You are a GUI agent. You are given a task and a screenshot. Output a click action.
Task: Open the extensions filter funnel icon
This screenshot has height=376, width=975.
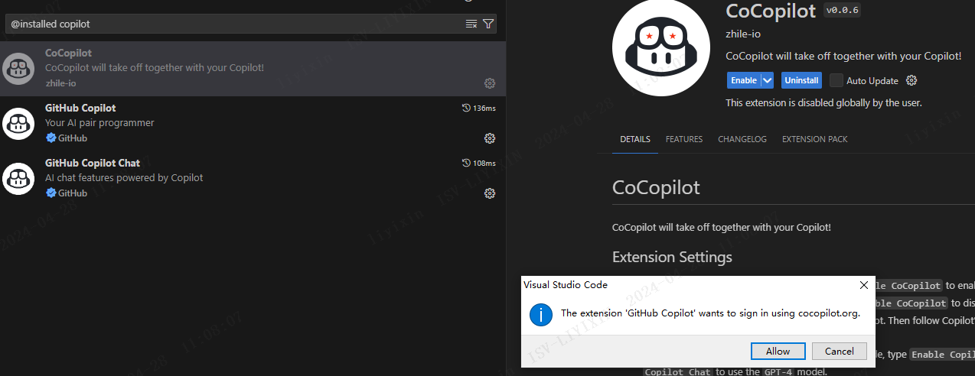click(488, 24)
